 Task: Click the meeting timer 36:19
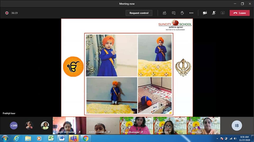click(x=14, y=13)
